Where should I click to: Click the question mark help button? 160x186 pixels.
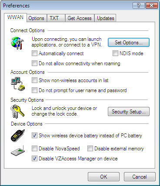(139, 6)
